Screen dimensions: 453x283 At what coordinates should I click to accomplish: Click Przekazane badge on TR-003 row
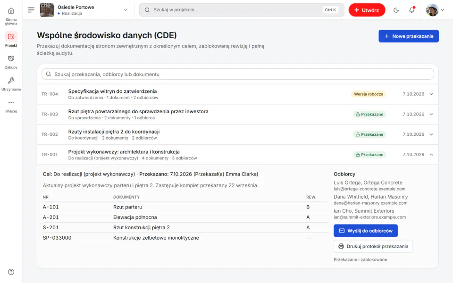pyautogui.click(x=369, y=114)
